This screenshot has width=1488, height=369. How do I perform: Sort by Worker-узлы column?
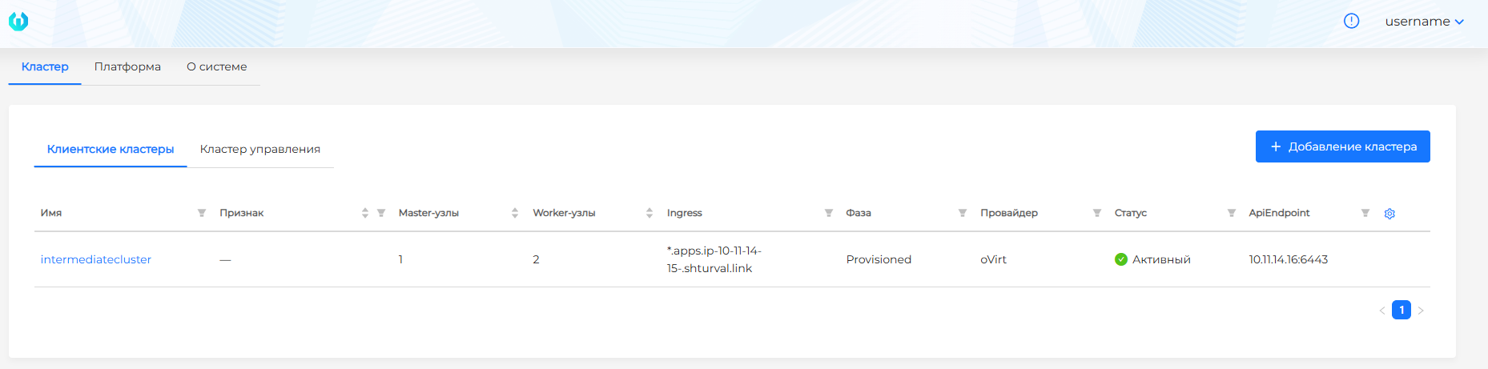point(649,213)
